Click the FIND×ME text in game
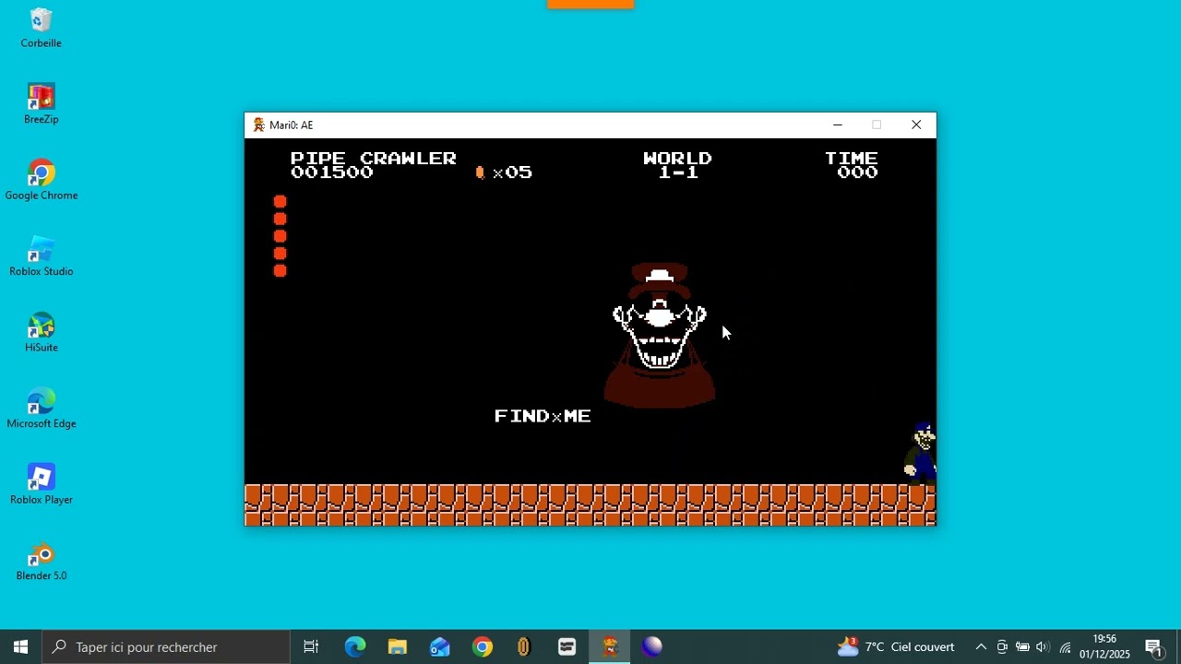Screen dimensions: 1181x664 543,416
